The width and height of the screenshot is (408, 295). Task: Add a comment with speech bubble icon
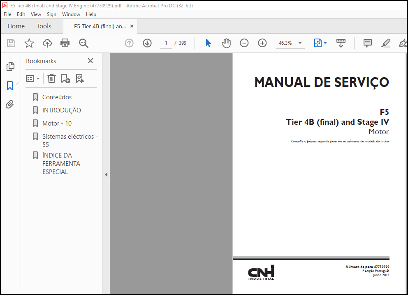pyautogui.click(x=367, y=43)
